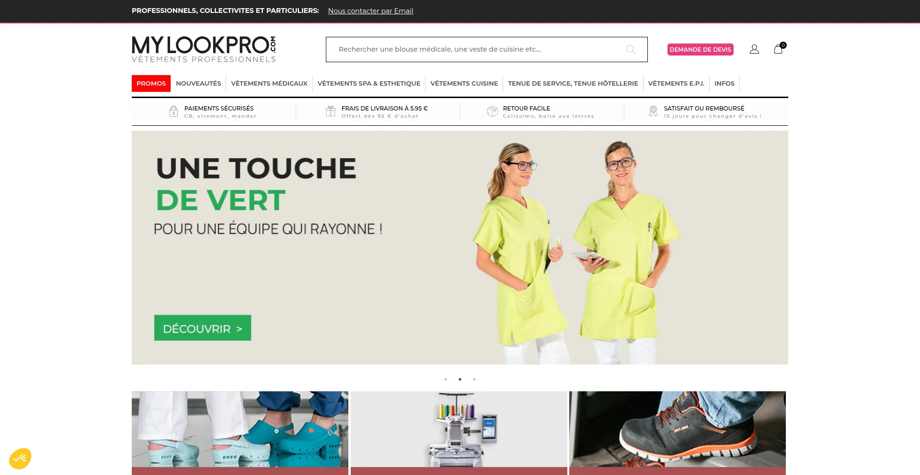Open TENUE DE SERVICE, TENUE HÔTELLERIE menu
920x475 pixels.
coord(573,83)
